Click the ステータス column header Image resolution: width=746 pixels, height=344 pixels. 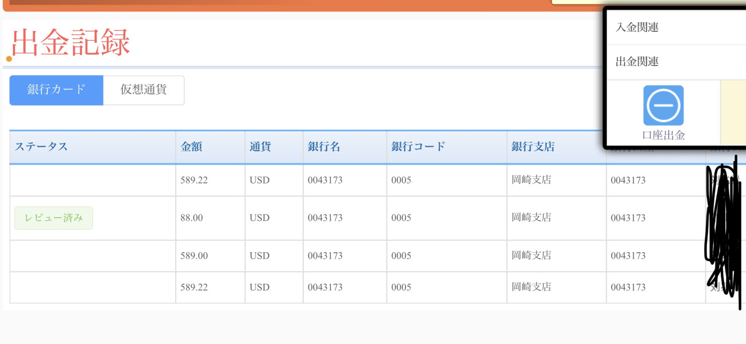[41, 147]
